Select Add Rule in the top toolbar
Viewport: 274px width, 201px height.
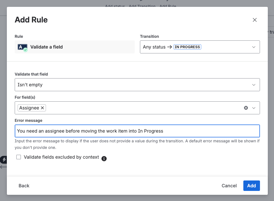click(168, 6)
